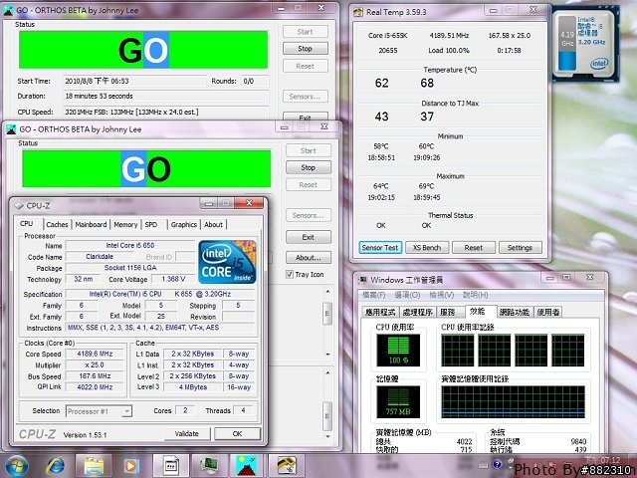Click the CPU 使用率 100% meter

pos(398,351)
